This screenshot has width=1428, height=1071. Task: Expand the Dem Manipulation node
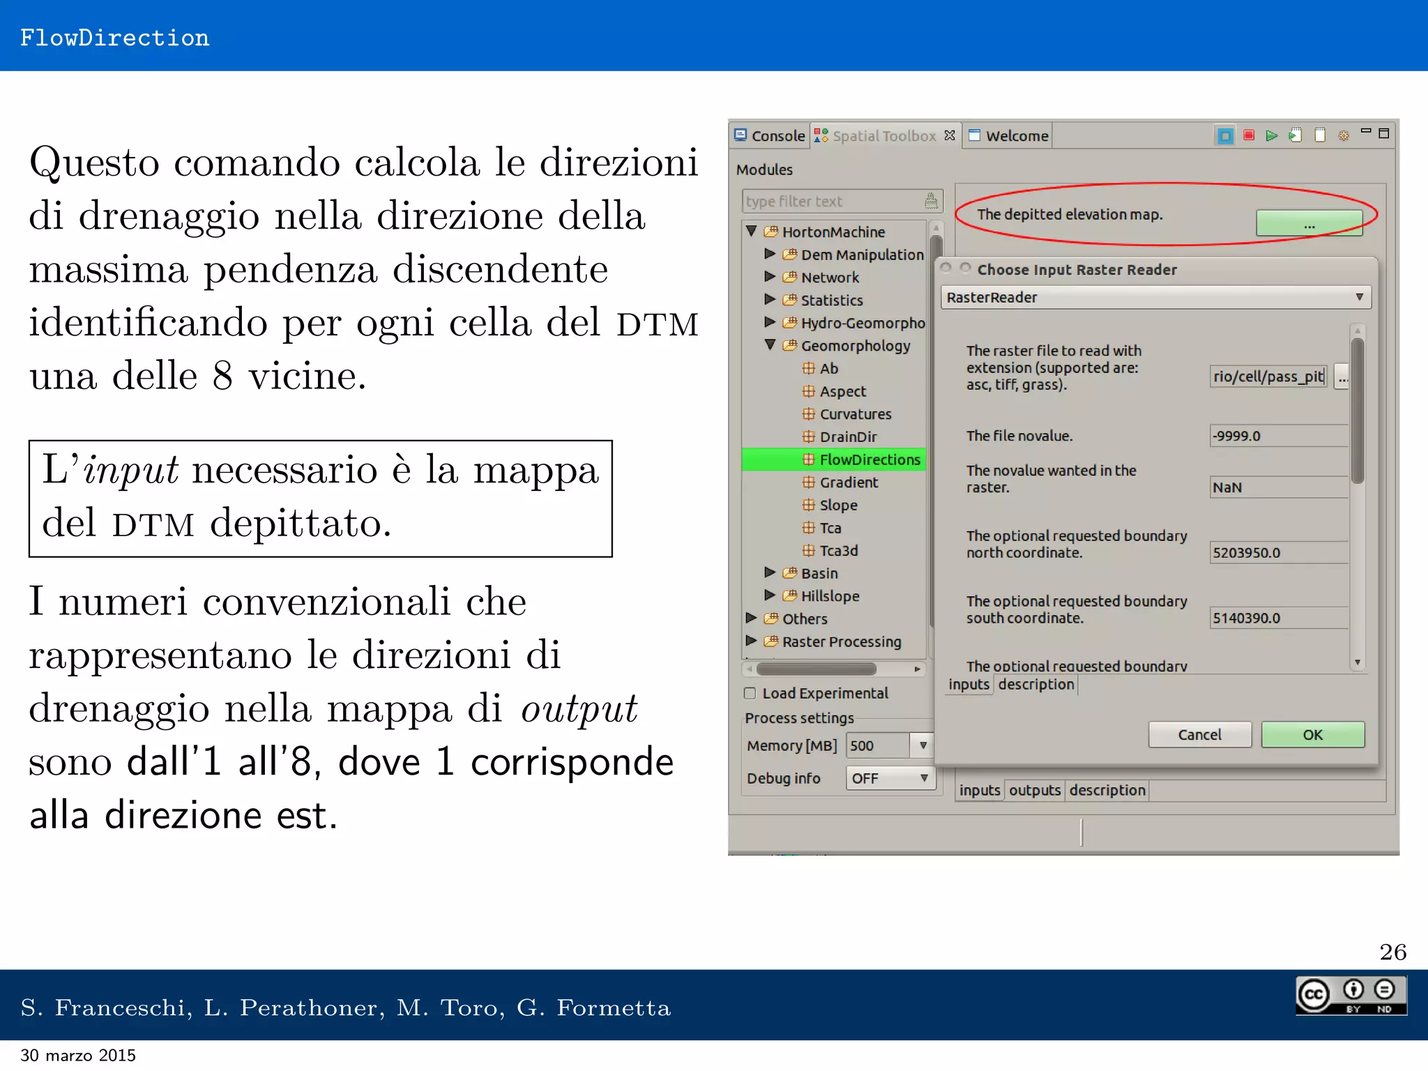pos(770,254)
